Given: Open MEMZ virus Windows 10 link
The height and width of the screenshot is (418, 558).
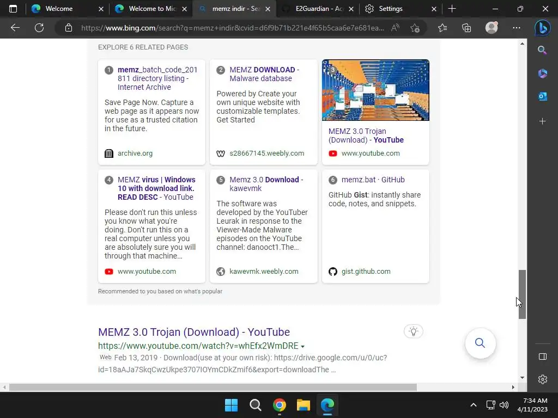Looking at the screenshot, I should (156, 188).
